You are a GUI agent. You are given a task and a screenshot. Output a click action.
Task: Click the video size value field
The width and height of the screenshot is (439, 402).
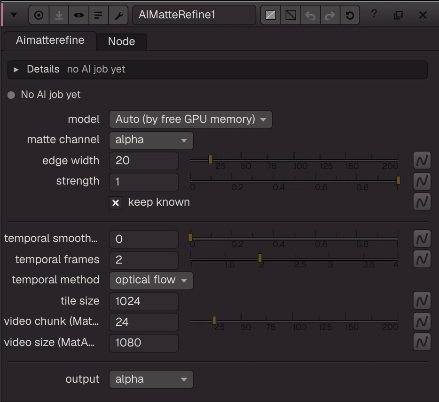point(144,343)
